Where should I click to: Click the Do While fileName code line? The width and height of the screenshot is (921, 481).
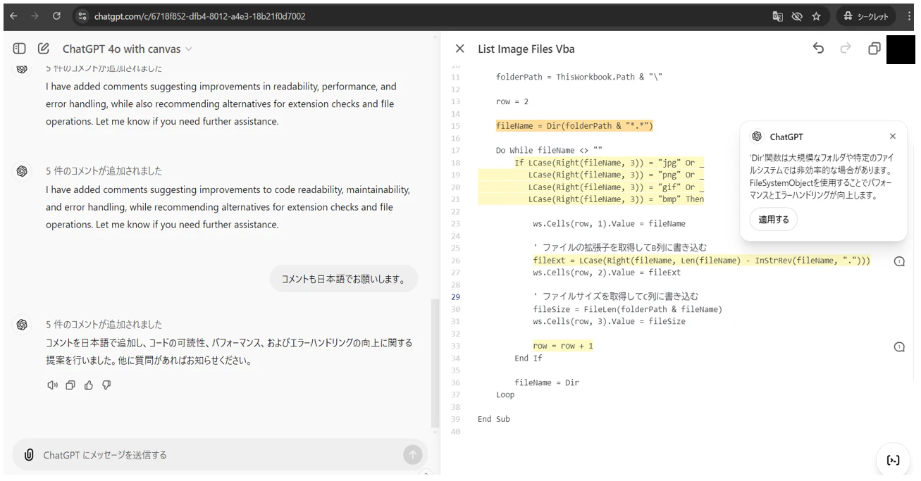(549, 150)
